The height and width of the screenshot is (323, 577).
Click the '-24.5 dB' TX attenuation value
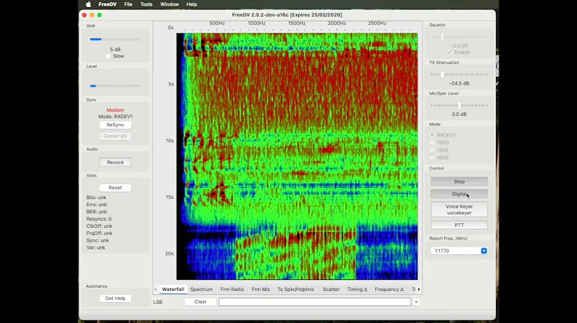pos(459,83)
